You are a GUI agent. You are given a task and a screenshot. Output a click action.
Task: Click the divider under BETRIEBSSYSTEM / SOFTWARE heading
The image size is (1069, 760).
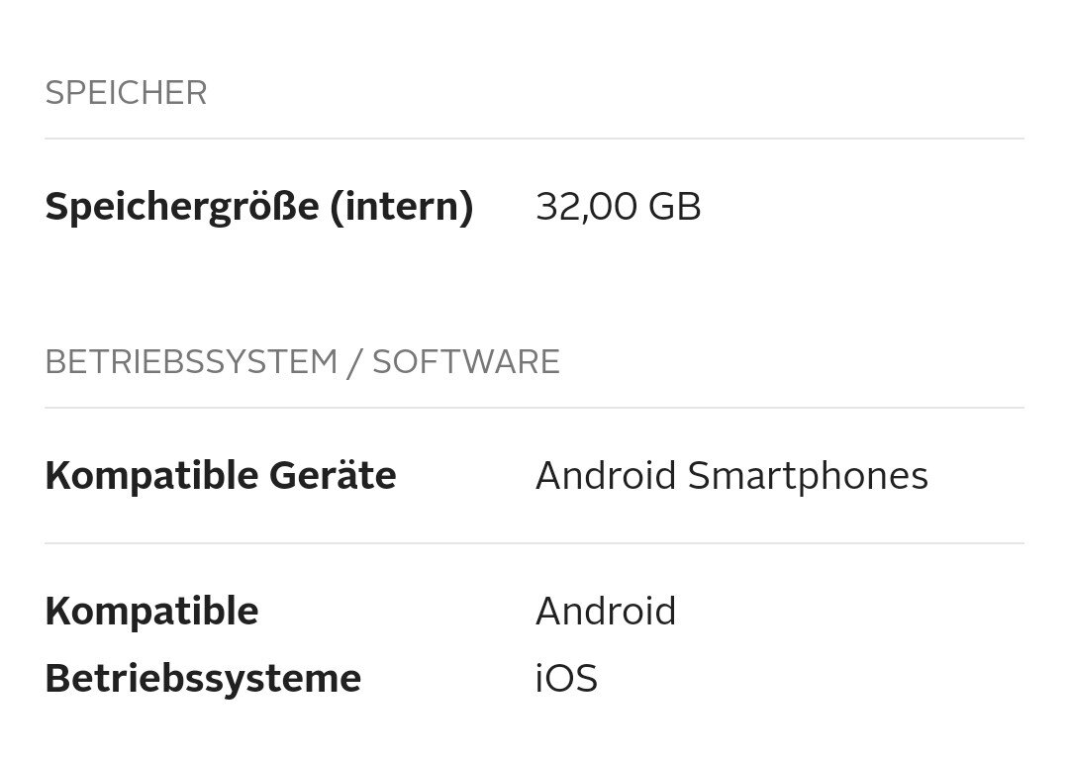[x=534, y=408]
